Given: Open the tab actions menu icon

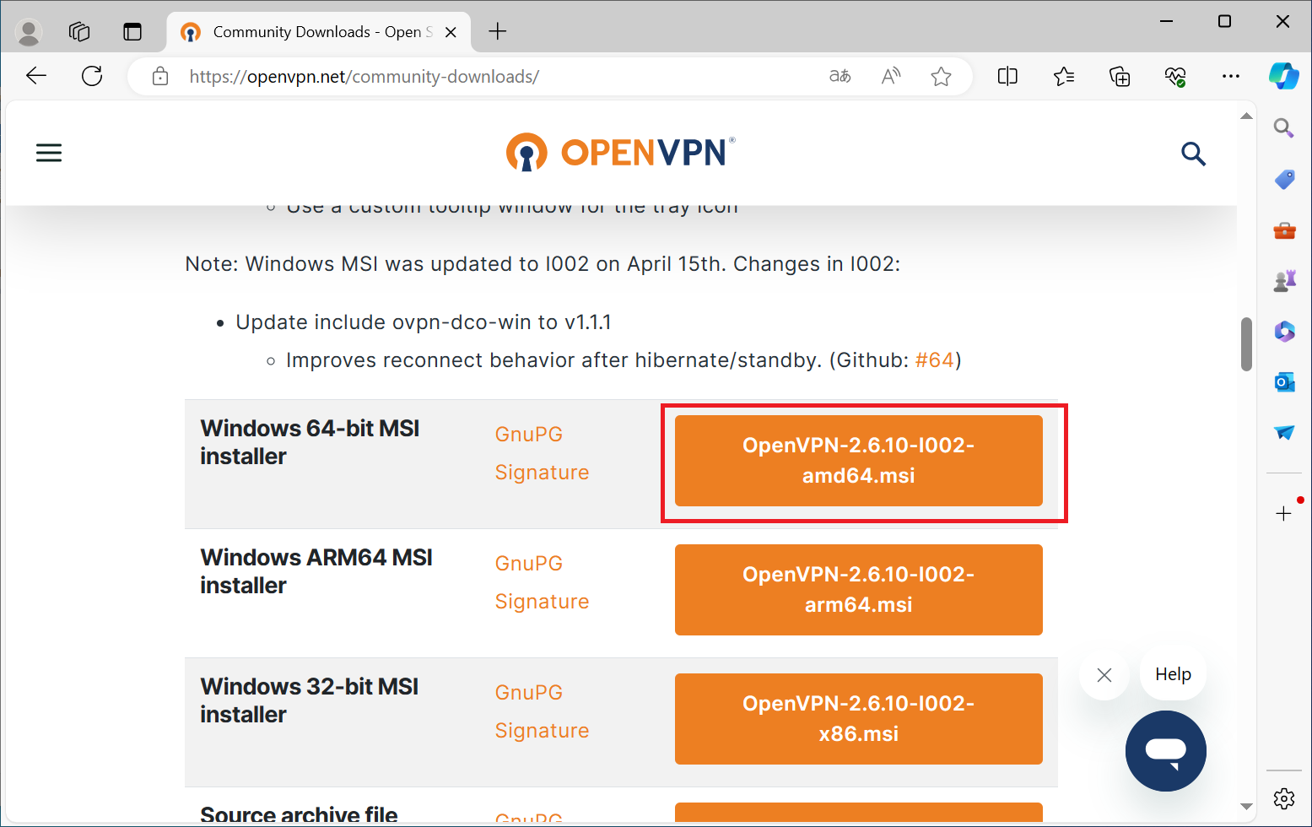Looking at the screenshot, I should [x=132, y=32].
